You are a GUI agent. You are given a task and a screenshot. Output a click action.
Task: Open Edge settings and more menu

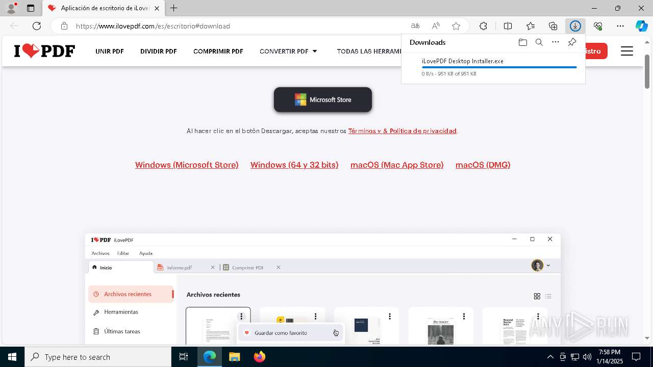[620, 26]
